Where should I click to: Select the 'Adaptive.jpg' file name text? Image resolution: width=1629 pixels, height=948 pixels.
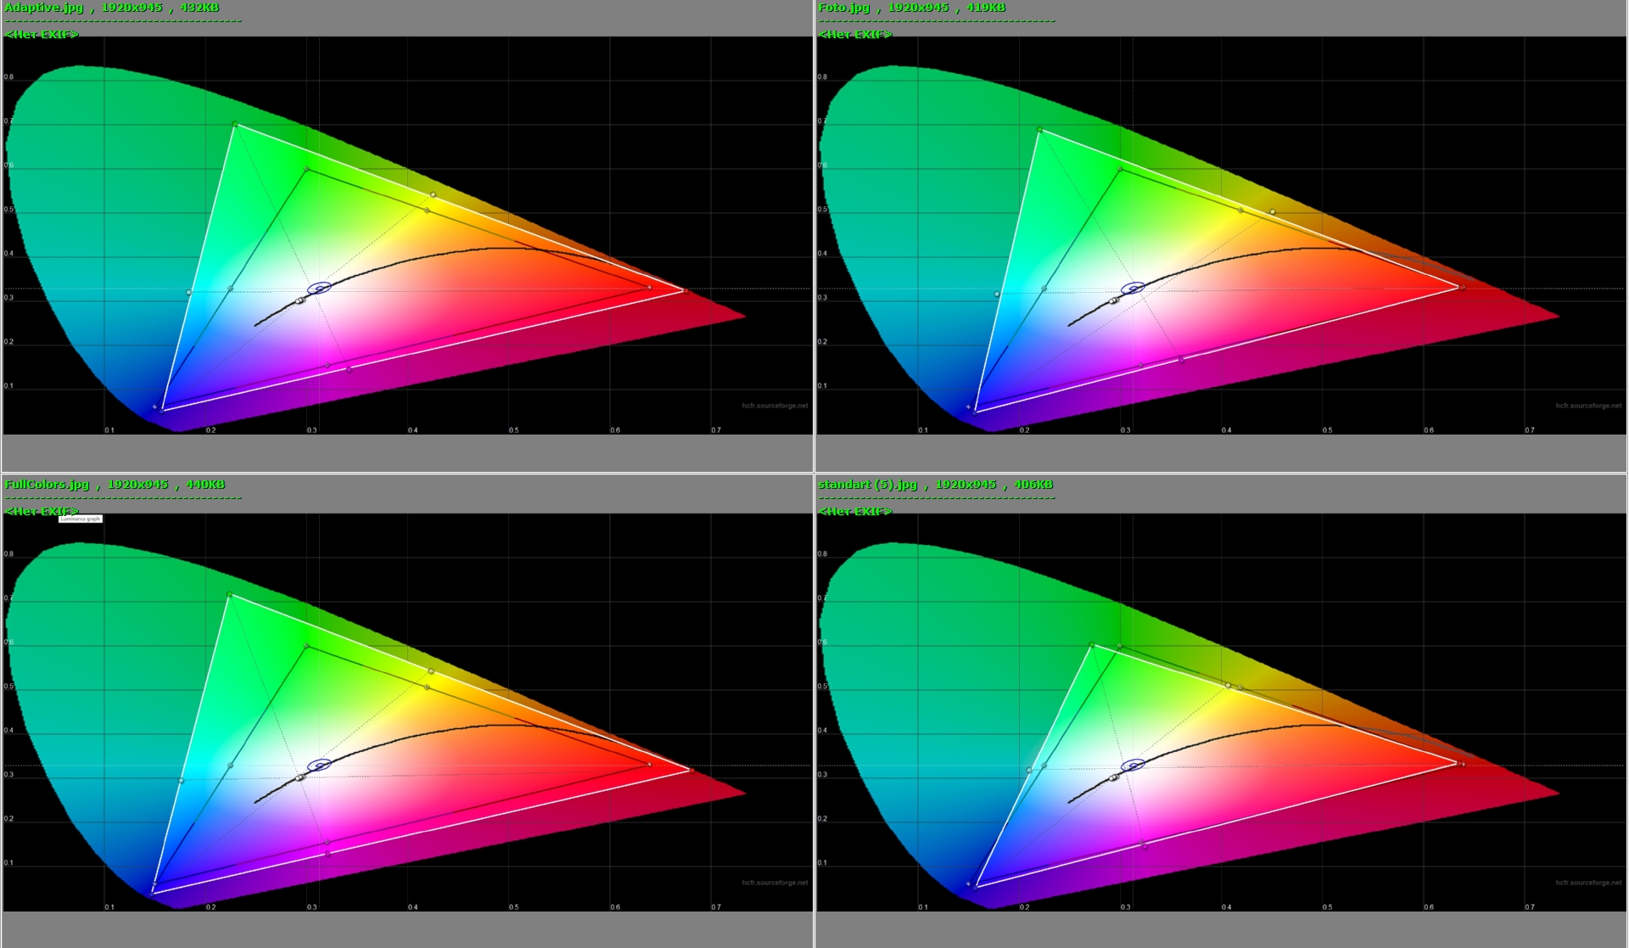44,8
